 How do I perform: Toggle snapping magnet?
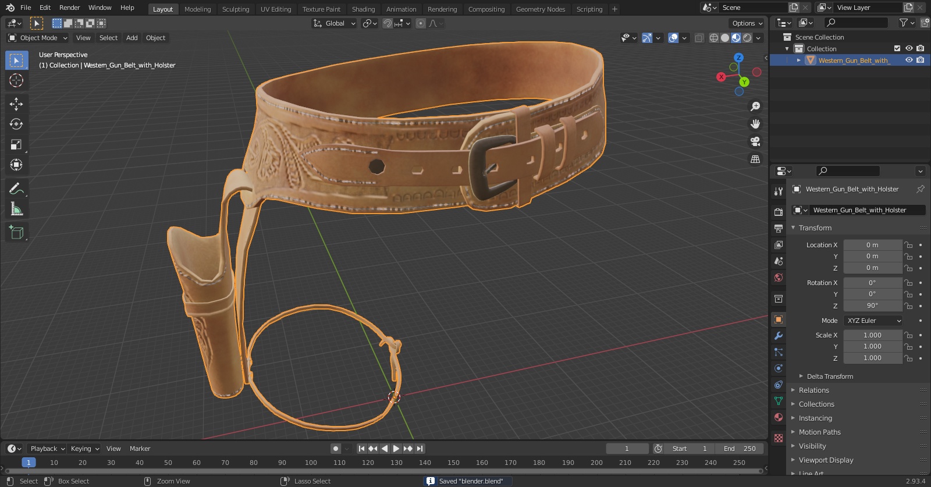click(388, 23)
